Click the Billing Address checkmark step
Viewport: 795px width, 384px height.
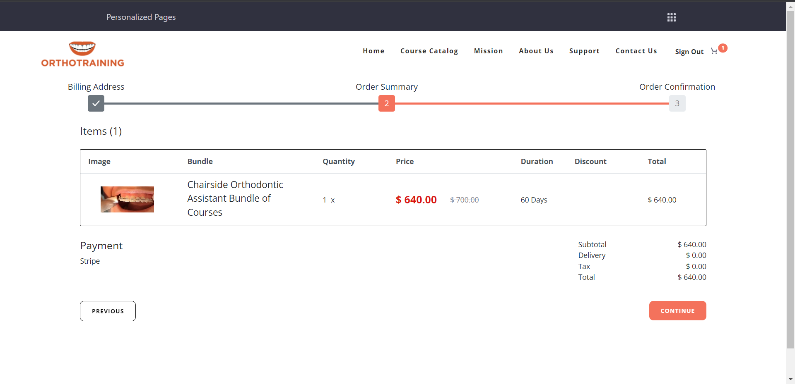96,103
